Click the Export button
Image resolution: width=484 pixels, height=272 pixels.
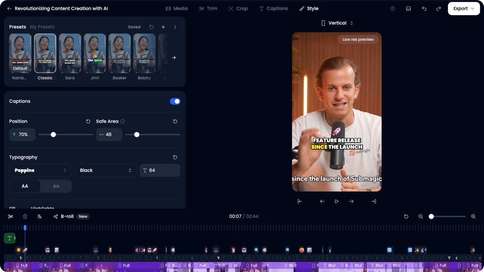click(x=464, y=9)
